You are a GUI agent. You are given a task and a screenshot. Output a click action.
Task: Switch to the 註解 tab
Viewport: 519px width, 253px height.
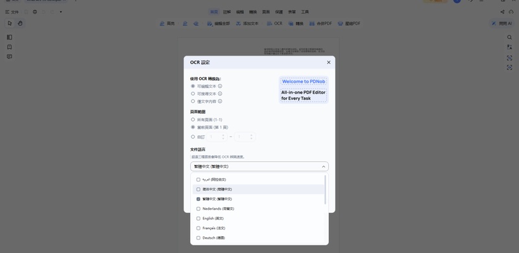click(227, 12)
